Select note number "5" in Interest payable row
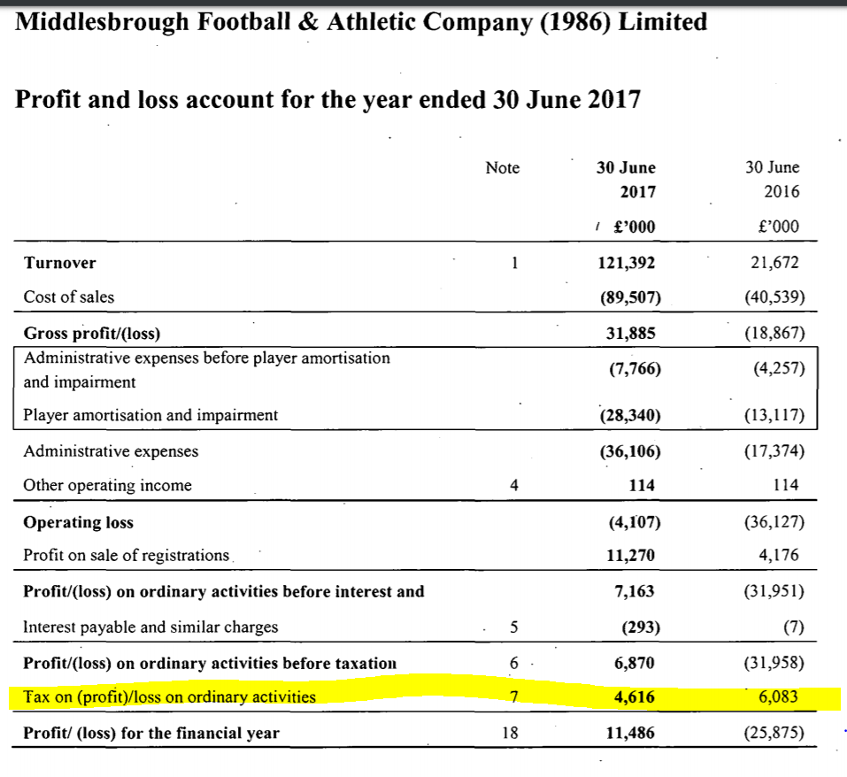The width and height of the screenshot is (847, 777). click(513, 627)
